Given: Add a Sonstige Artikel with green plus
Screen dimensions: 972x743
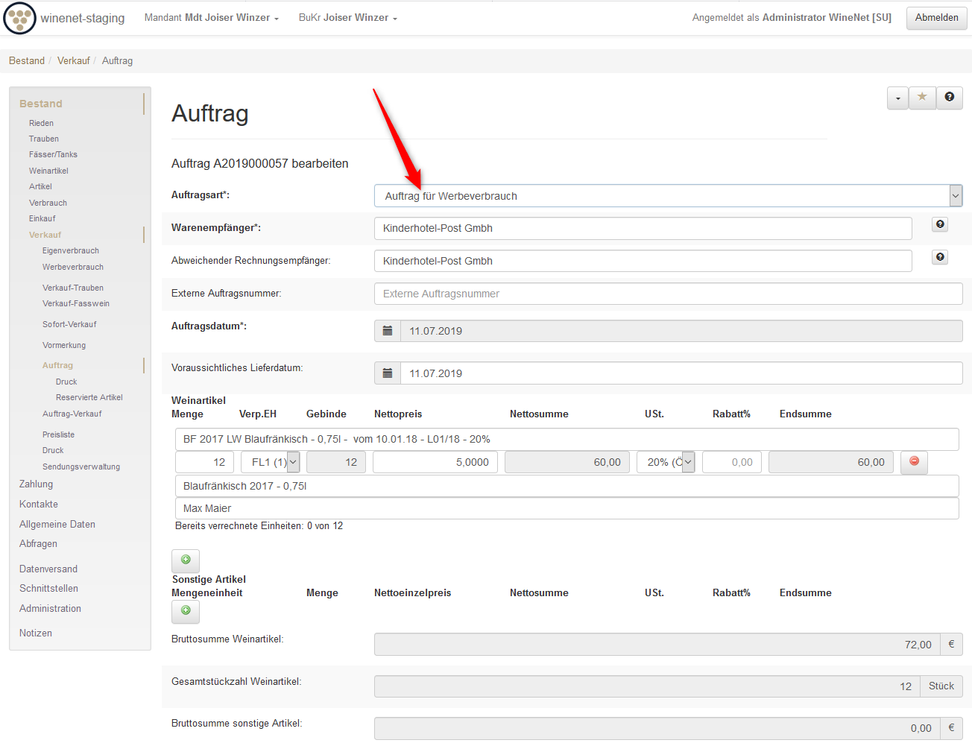Looking at the screenshot, I should 186,610.
